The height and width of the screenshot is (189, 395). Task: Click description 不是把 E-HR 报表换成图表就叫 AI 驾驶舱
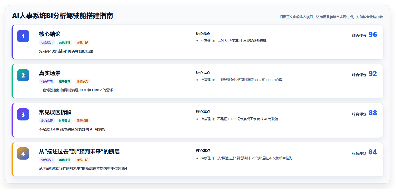[x=72, y=129]
